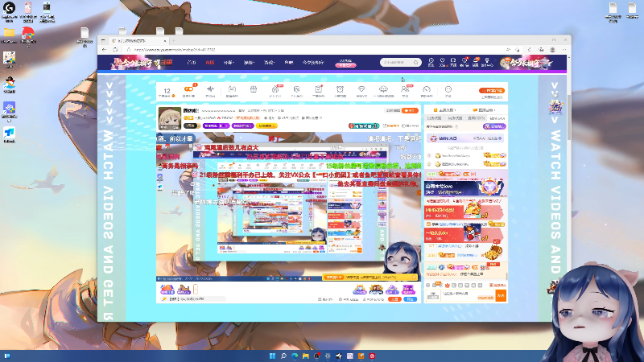The width and height of the screenshot is (644, 362).
Task: Click the chat message input field
Action: tap(469, 295)
